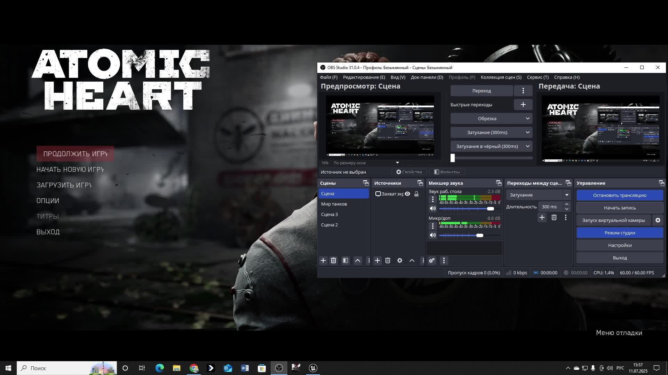Open the Справка (H) menu
Screen dimensions: 668x375
pos(567,77)
